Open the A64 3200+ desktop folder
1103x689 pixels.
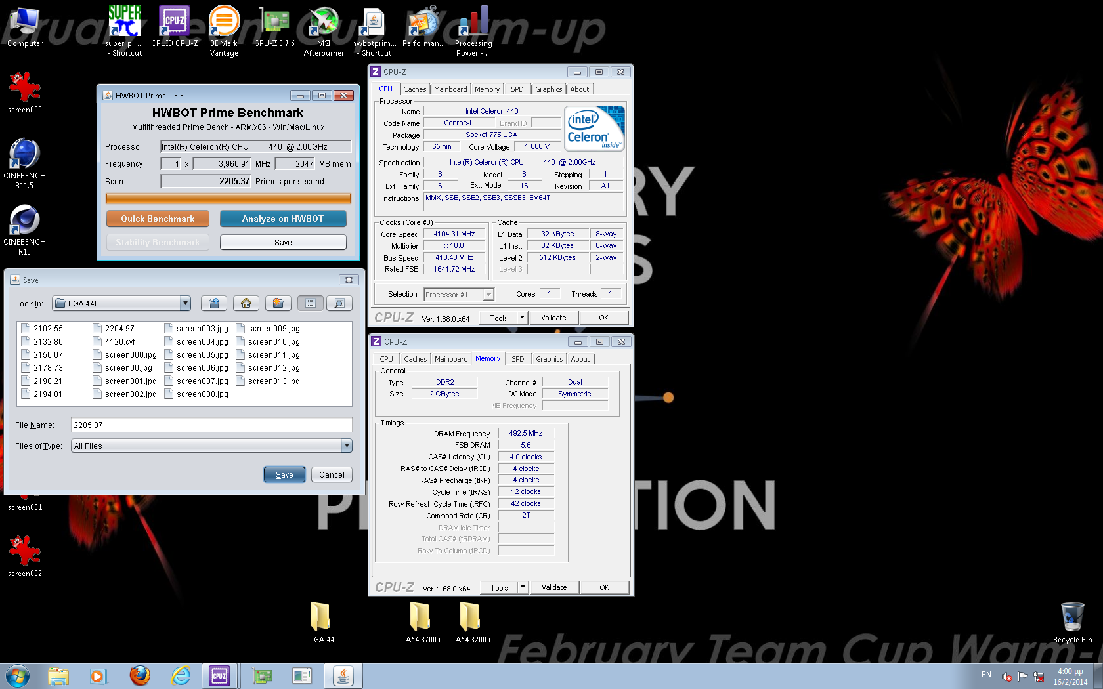(x=473, y=622)
